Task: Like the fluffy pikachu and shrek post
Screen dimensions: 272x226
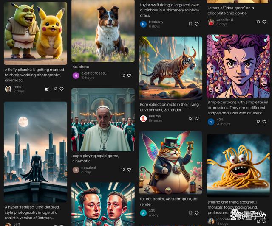Action: click(62, 89)
